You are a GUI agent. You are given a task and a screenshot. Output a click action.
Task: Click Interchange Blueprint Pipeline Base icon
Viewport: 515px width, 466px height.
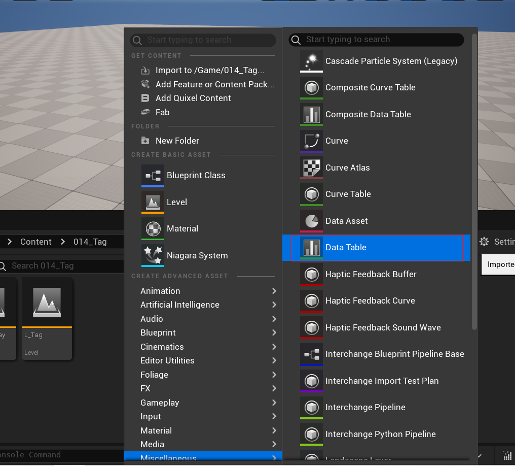coord(311,354)
